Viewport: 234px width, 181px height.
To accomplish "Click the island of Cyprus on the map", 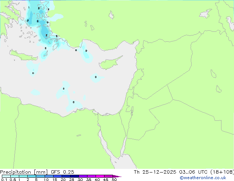I will coord(109,64).
